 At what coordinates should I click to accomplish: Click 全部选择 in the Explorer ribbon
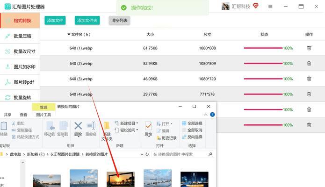click(x=192, y=123)
